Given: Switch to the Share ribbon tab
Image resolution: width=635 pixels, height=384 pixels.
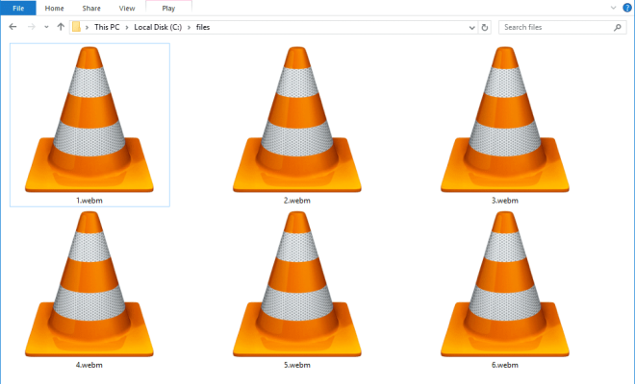Looking at the screenshot, I should (91, 8).
